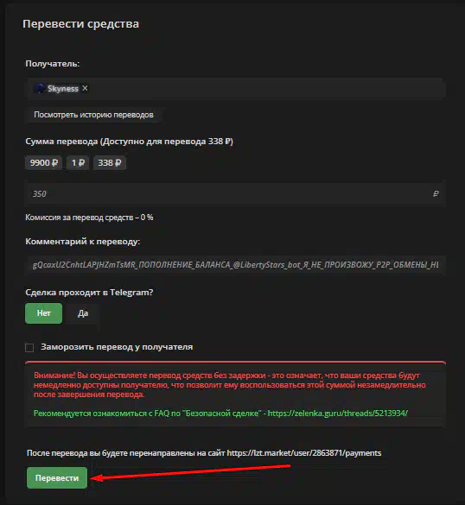Follow the lzt.market payments link
The width and height of the screenshot is (465, 505).
point(304,453)
